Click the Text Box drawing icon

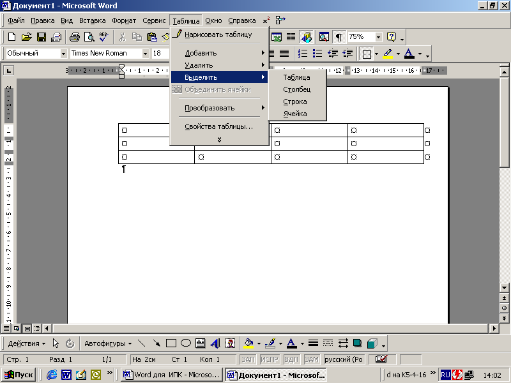click(201, 343)
